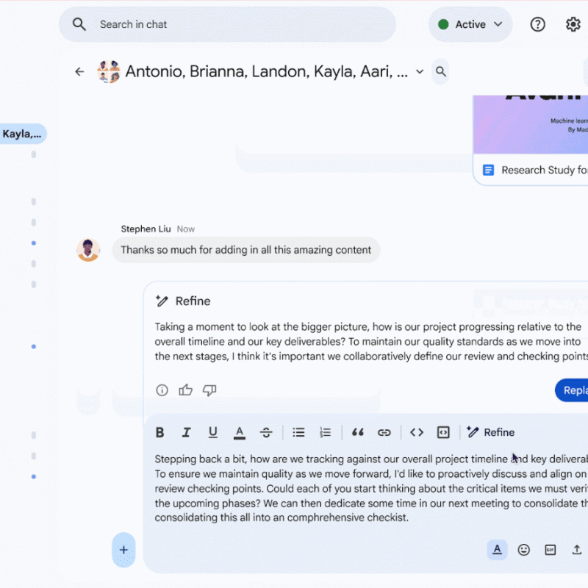Toggle bold formatting
The height and width of the screenshot is (588, 588).
click(x=159, y=432)
